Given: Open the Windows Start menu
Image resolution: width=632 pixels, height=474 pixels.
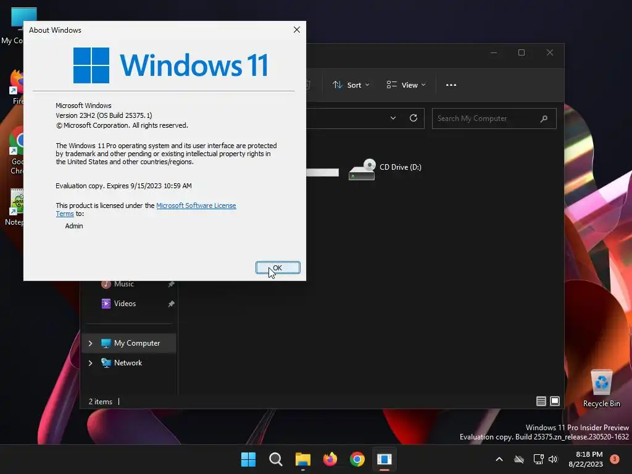Looking at the screenshot, I should [248, 459].
